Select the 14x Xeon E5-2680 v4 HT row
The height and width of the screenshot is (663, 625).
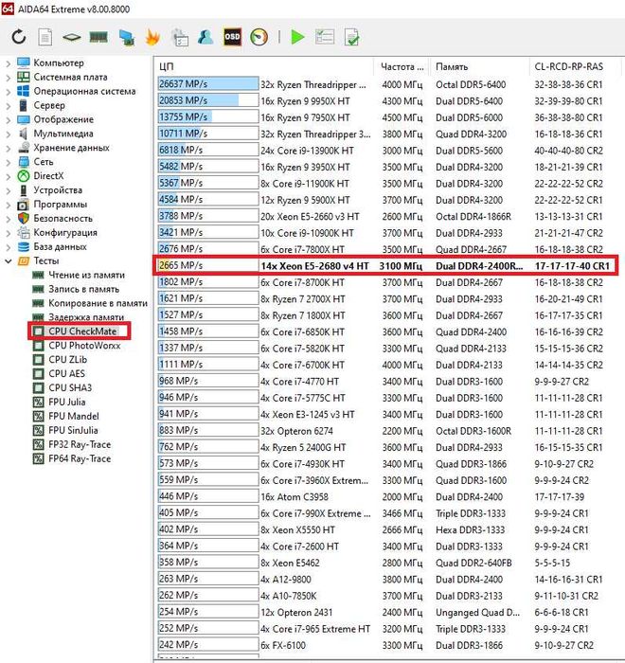[385, 266]
